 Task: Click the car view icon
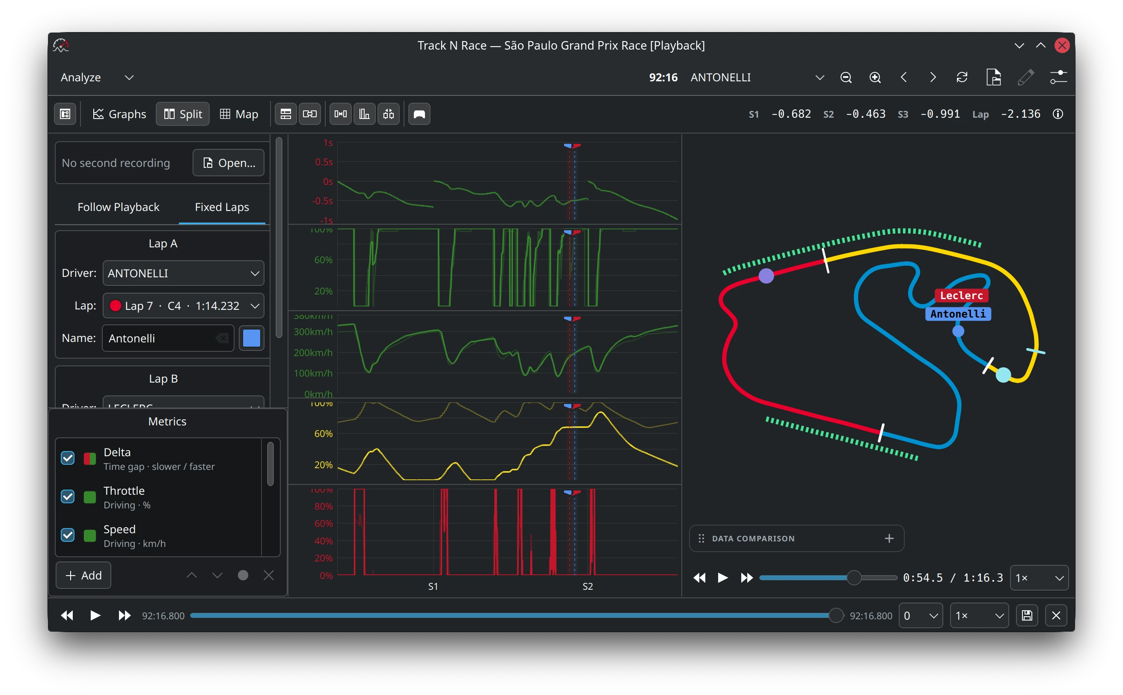tap(419, 114)
